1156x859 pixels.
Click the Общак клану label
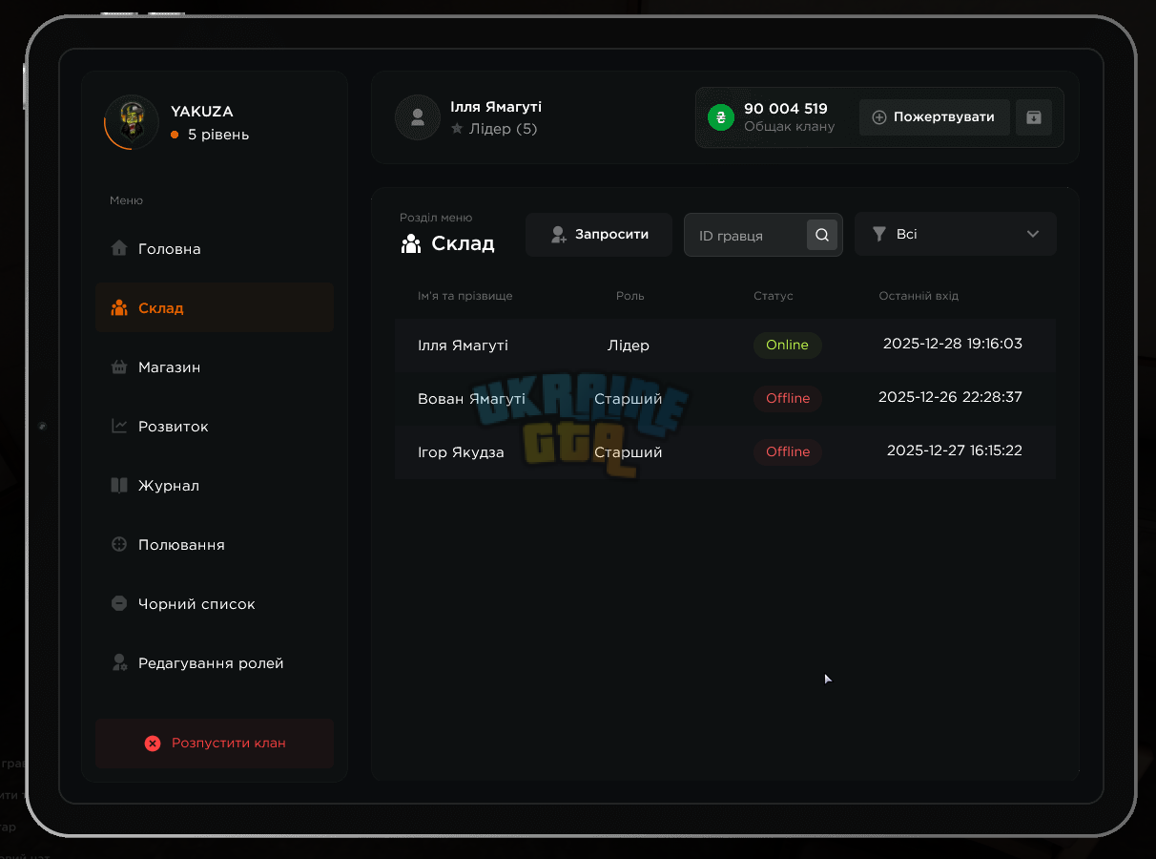pyautogui.click(x=790, y=127)
